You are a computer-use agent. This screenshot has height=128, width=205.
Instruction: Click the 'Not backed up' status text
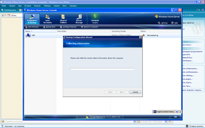(152, 36)
